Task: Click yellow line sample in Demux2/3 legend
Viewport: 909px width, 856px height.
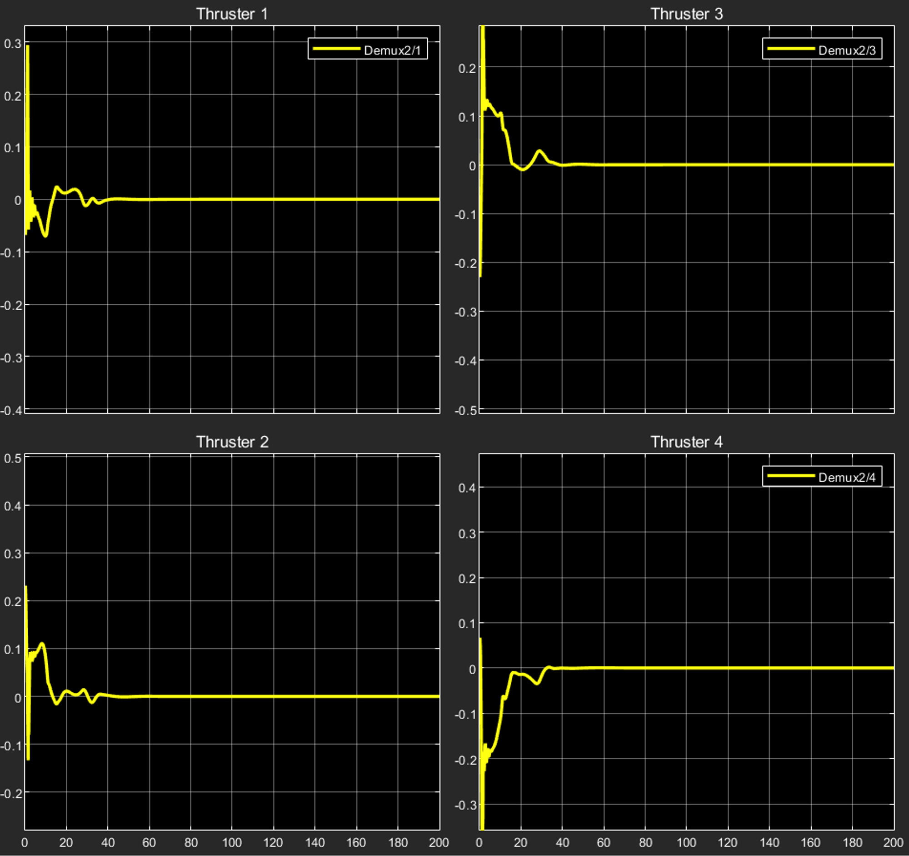Action: click(790, 49)
